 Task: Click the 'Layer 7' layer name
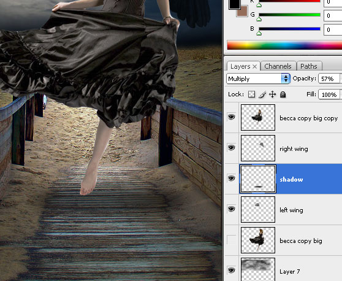click(x=290, y=271)
